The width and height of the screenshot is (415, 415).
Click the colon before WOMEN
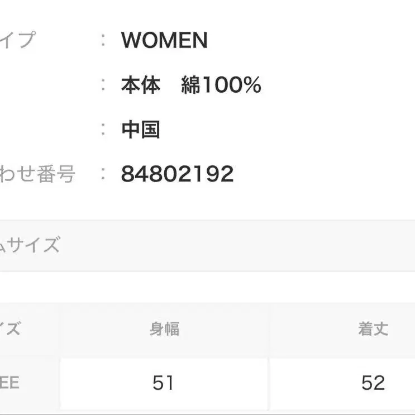point(103,40)
